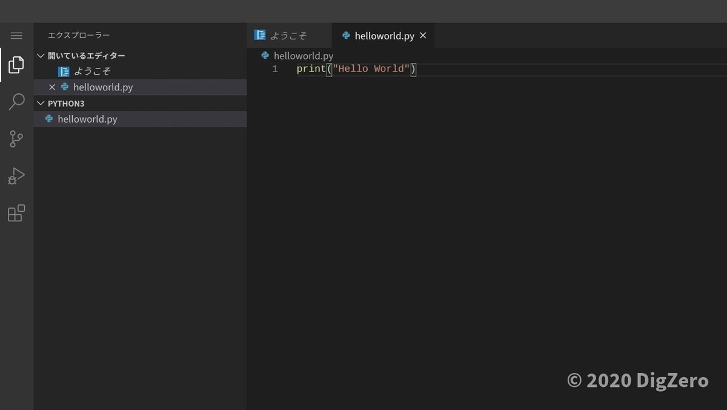Click the Python icon in the breadcrumb
Viewport: 727px width, 410px height.
click(x=265, y=56)
